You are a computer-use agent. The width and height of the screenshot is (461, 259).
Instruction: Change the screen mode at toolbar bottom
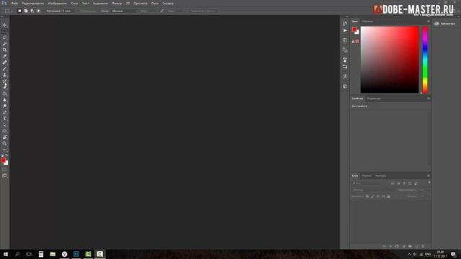pyautogui.click(x=4, y=176)
